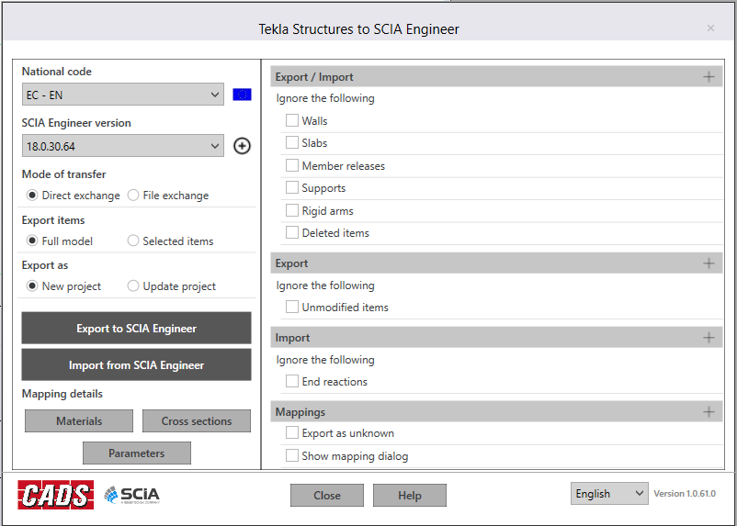Open Materials mapping details
The height and width of the screenshot is (526, 737).
tap(79, 420)
